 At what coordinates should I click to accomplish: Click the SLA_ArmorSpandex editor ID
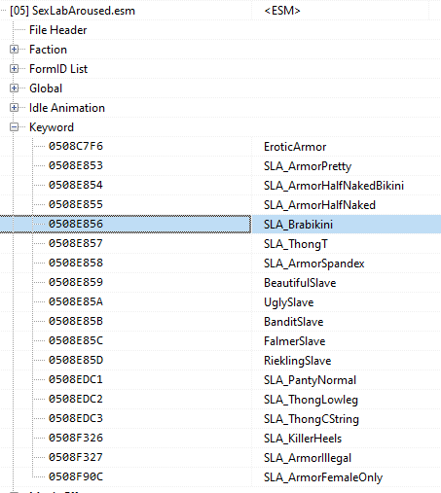tap(314, 264)
